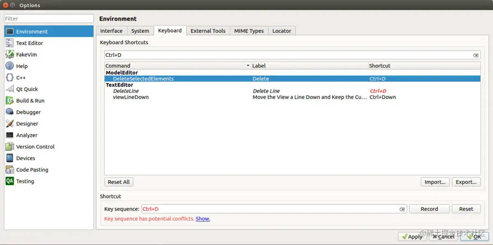This screenshot has width=493, height=245.
Task: Switch to the Keyboard tab
Action: [170, 30]
